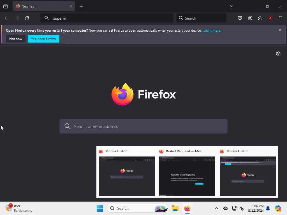Focus the address bar containing superm
Image resolution: width=287 pixels, height=215 pixels.
[107, 18]
